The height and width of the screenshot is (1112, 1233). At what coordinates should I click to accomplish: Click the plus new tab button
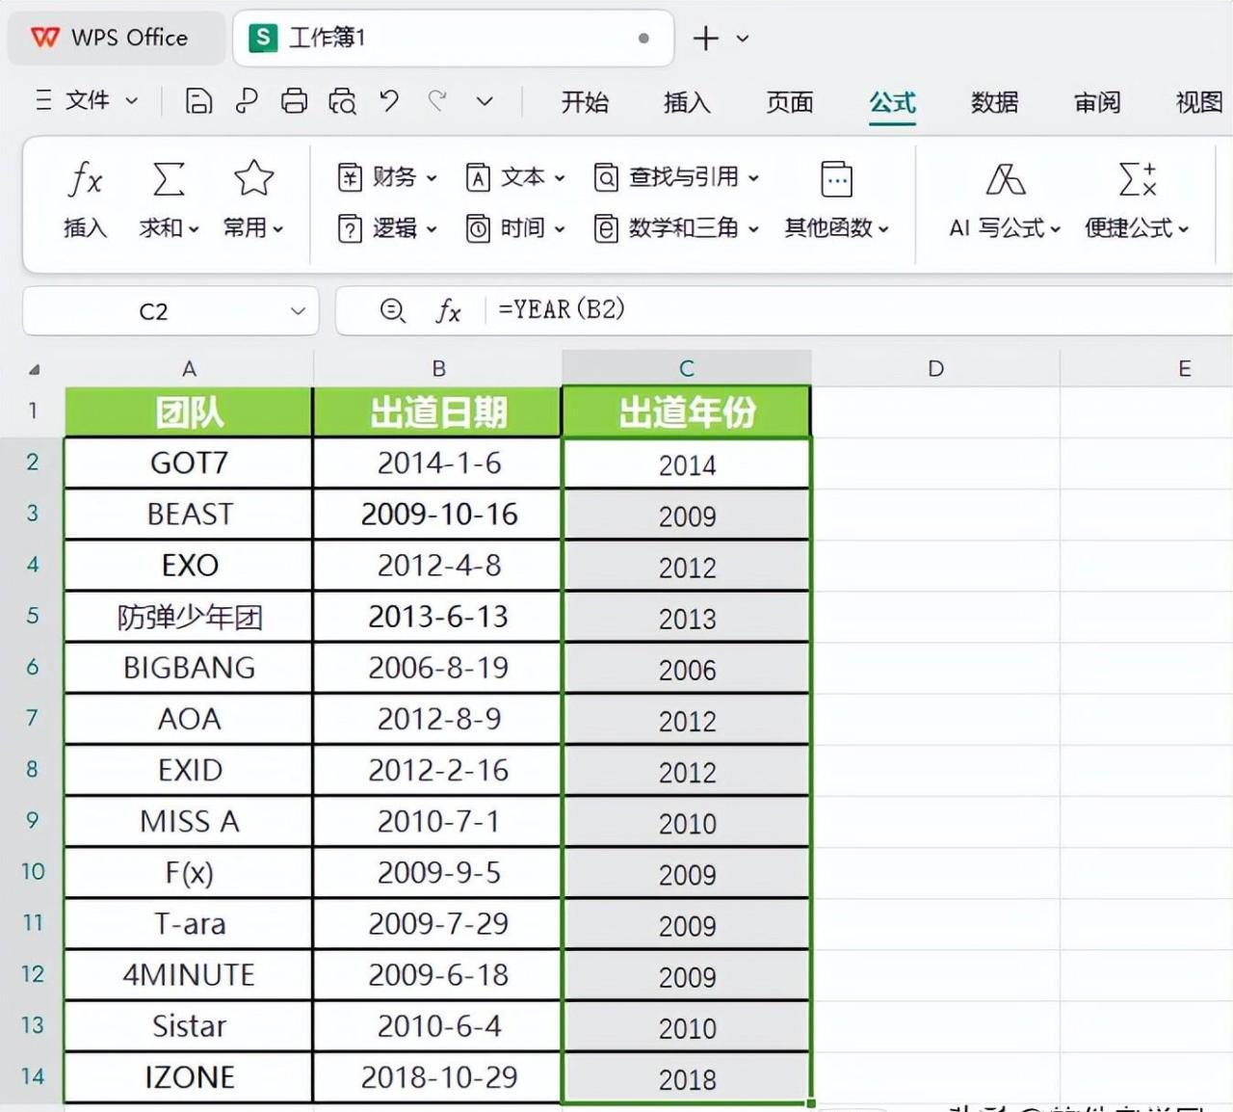[706, 39]
